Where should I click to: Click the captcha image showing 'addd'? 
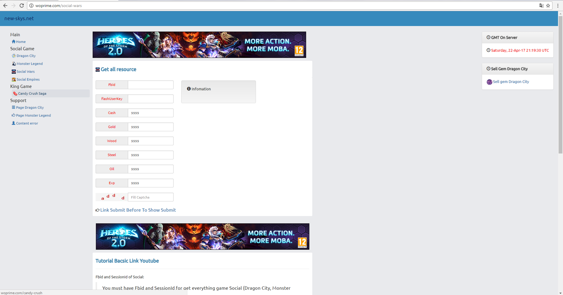tap(112, 197)
